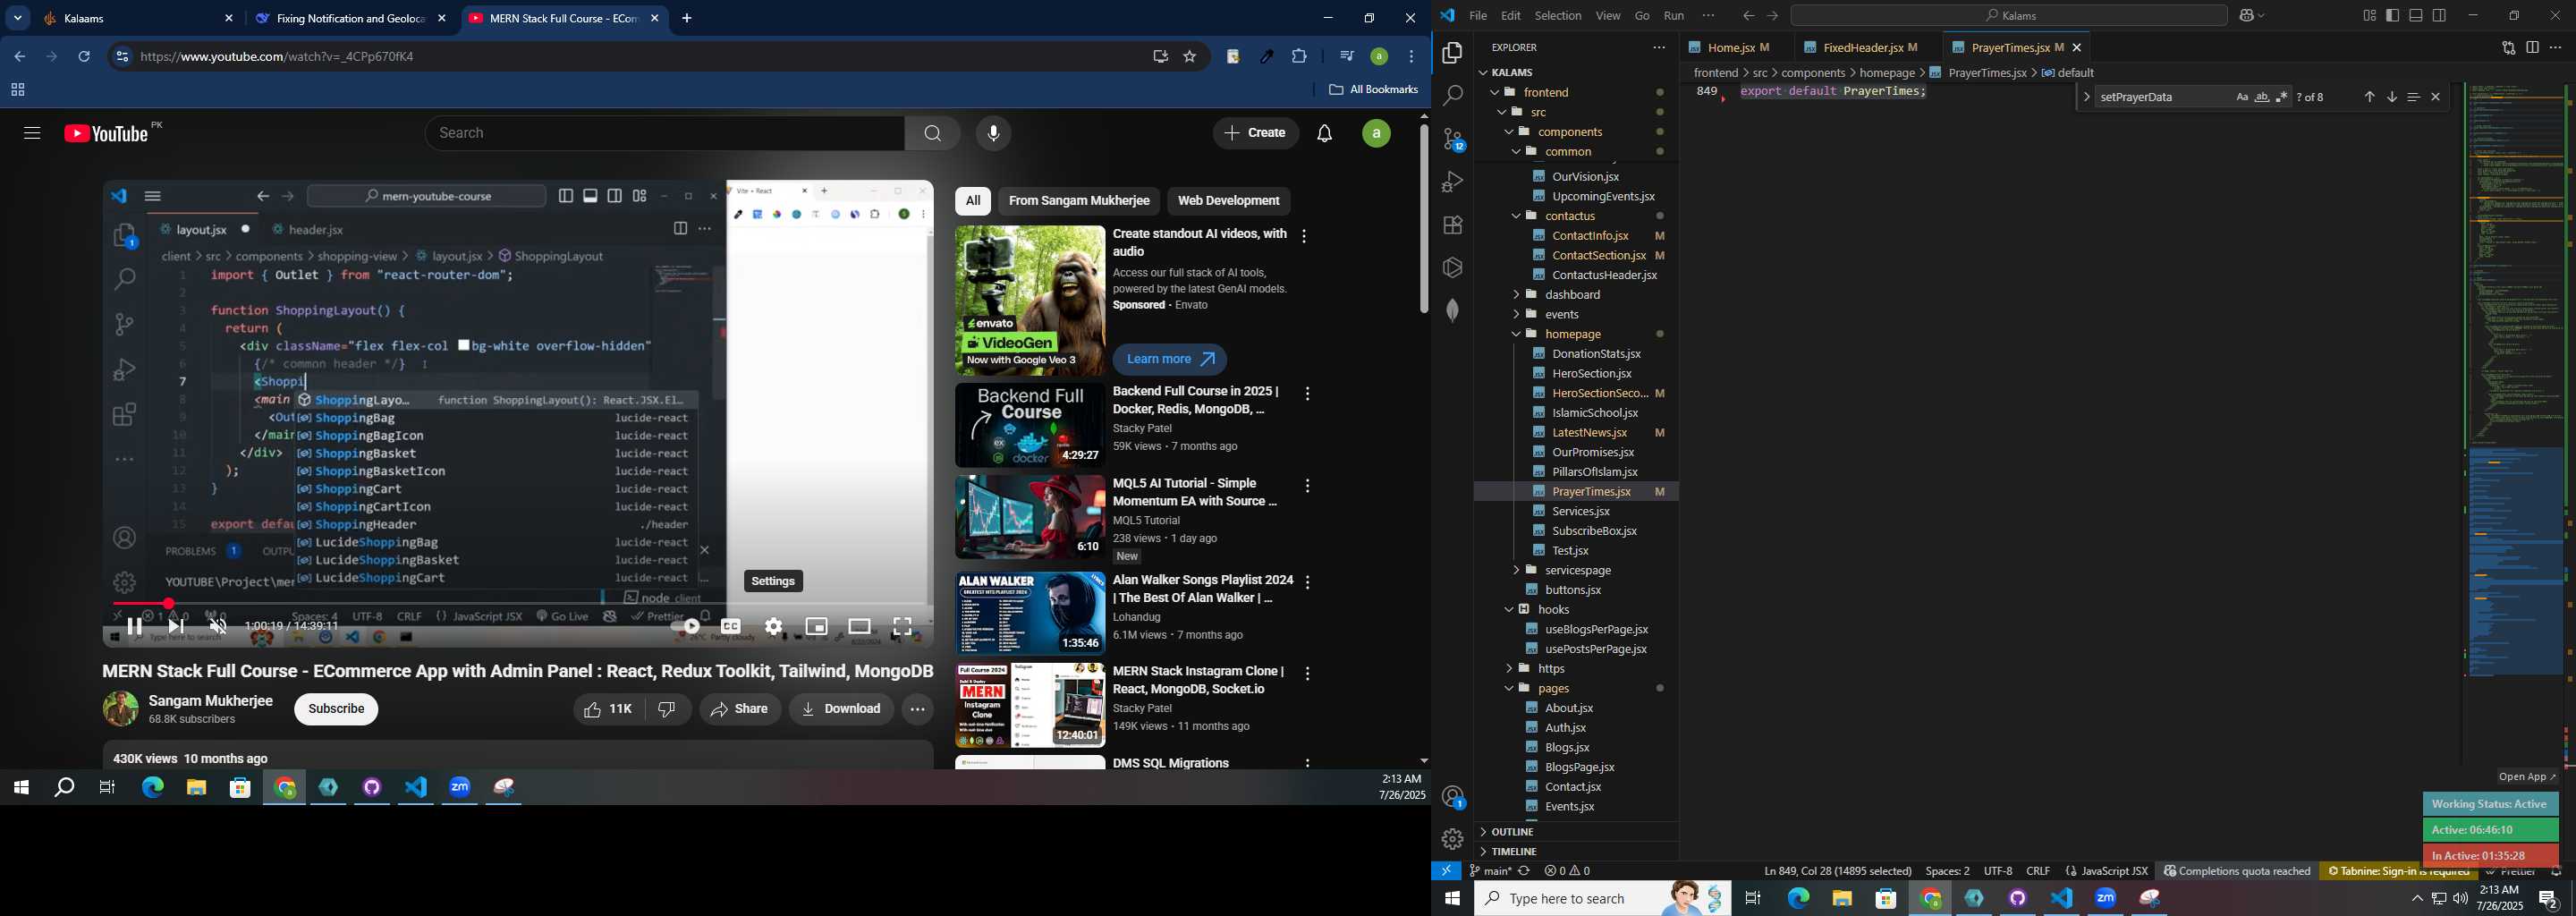Toggle Match Whole Word in find widget

tap(2262, 97)
